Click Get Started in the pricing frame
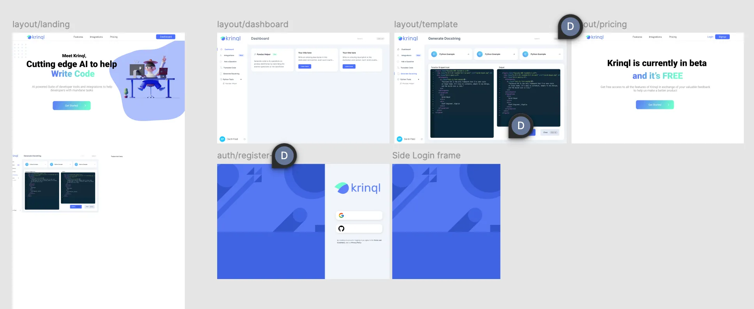 655,105
